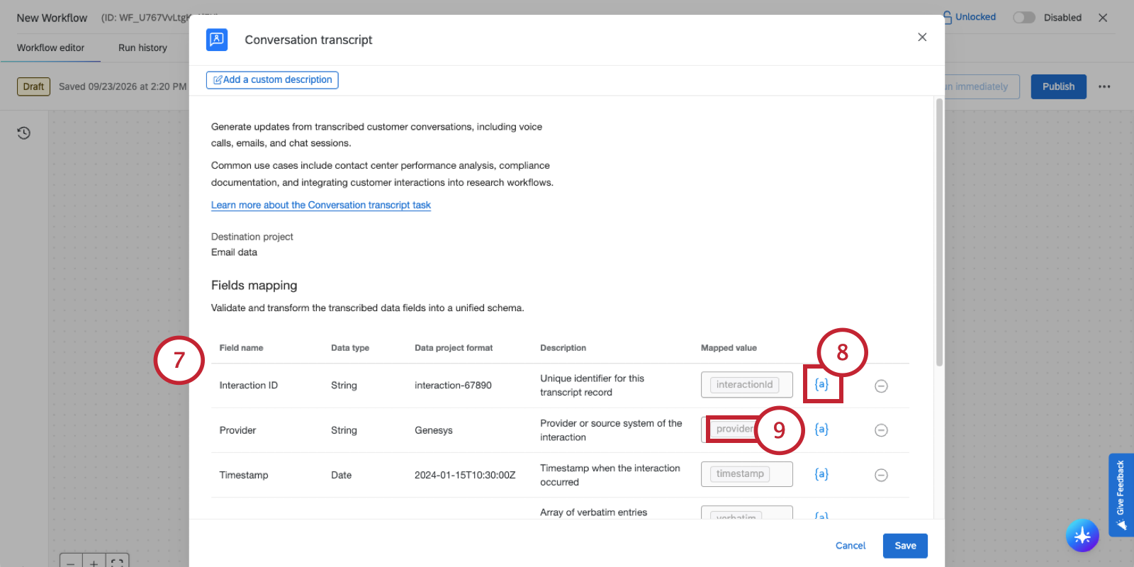Remove the Provider field row
Image resolution: width=1134 pixels, height=567 pixels.
point(881,430)
